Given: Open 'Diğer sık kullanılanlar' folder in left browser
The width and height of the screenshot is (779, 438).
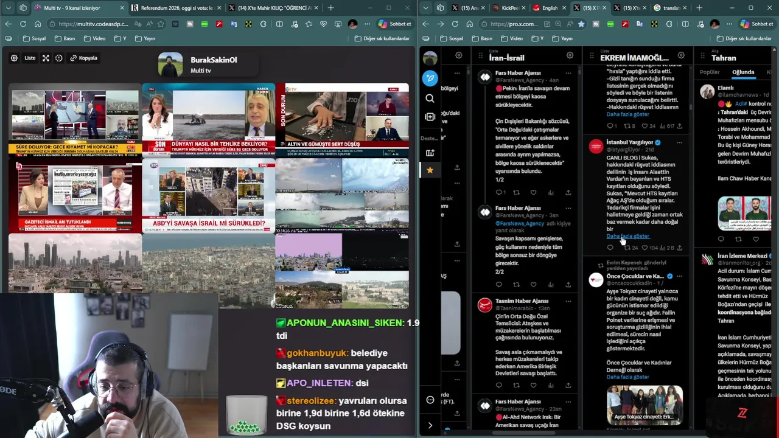Looking at the screenshot, I should (x=382, y=38).
